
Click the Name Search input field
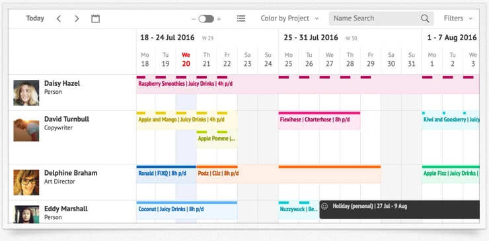pyautogui.click(x=381, y=18)
